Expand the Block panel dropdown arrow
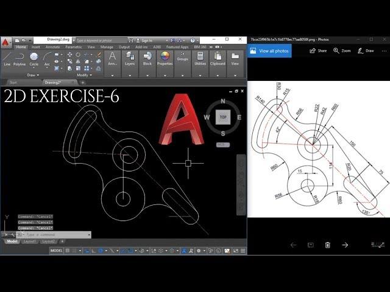The image size is (390, 292). [147, 75]
